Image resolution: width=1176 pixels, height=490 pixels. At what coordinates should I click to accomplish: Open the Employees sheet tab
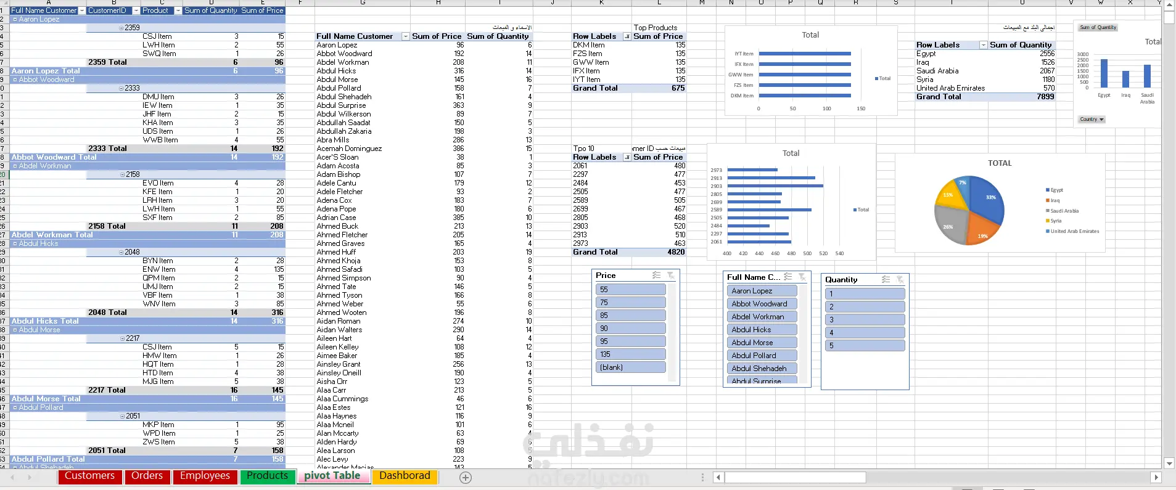click(205, 476)
